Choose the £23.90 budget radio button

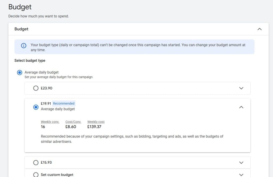(x=36, y=88)
